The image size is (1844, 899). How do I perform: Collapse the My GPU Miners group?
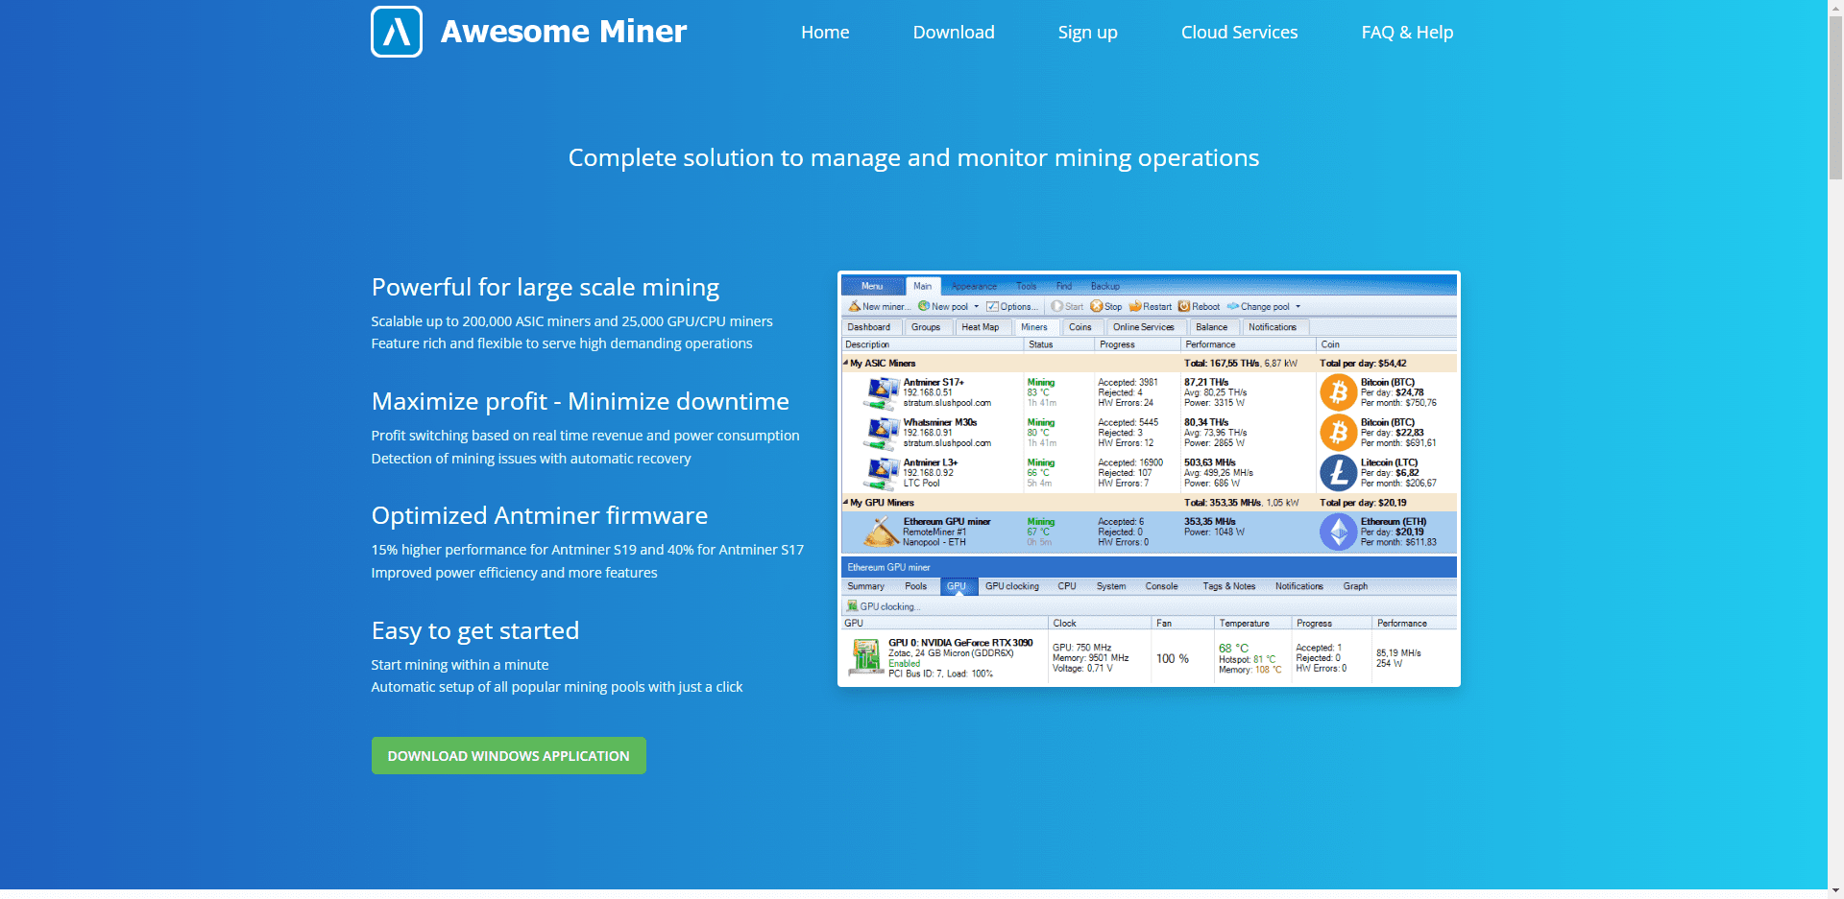coord(846,502)
